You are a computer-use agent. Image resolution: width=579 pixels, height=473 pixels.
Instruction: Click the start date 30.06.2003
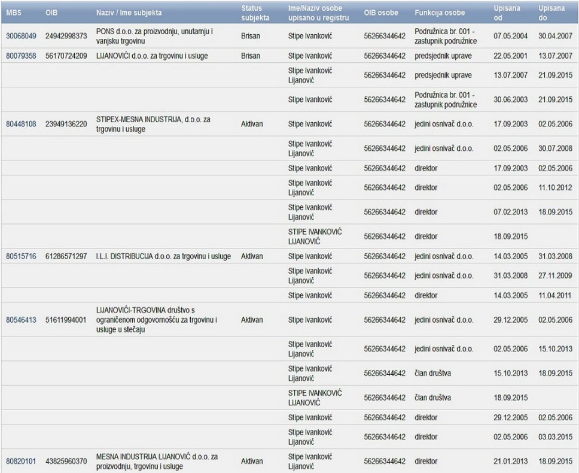510,100
